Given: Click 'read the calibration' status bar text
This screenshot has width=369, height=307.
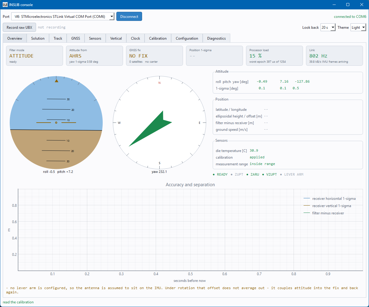Looking at the screenshot, I should point(18,302).
